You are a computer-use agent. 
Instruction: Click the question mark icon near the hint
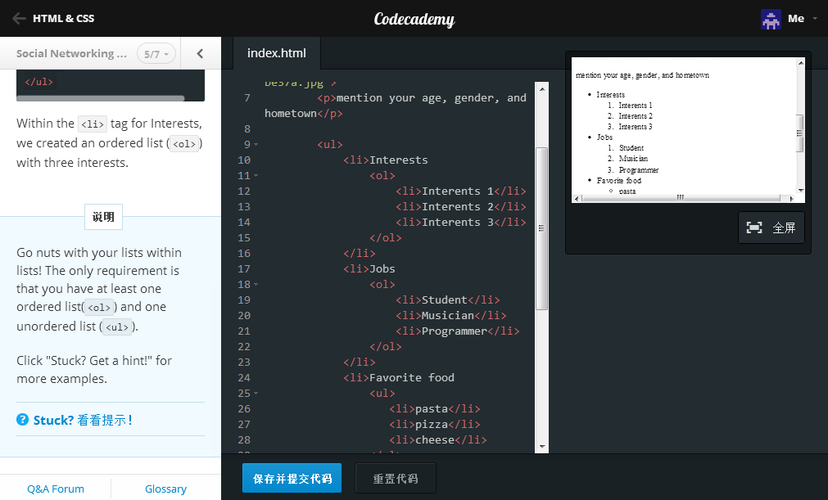pos(22,418)
